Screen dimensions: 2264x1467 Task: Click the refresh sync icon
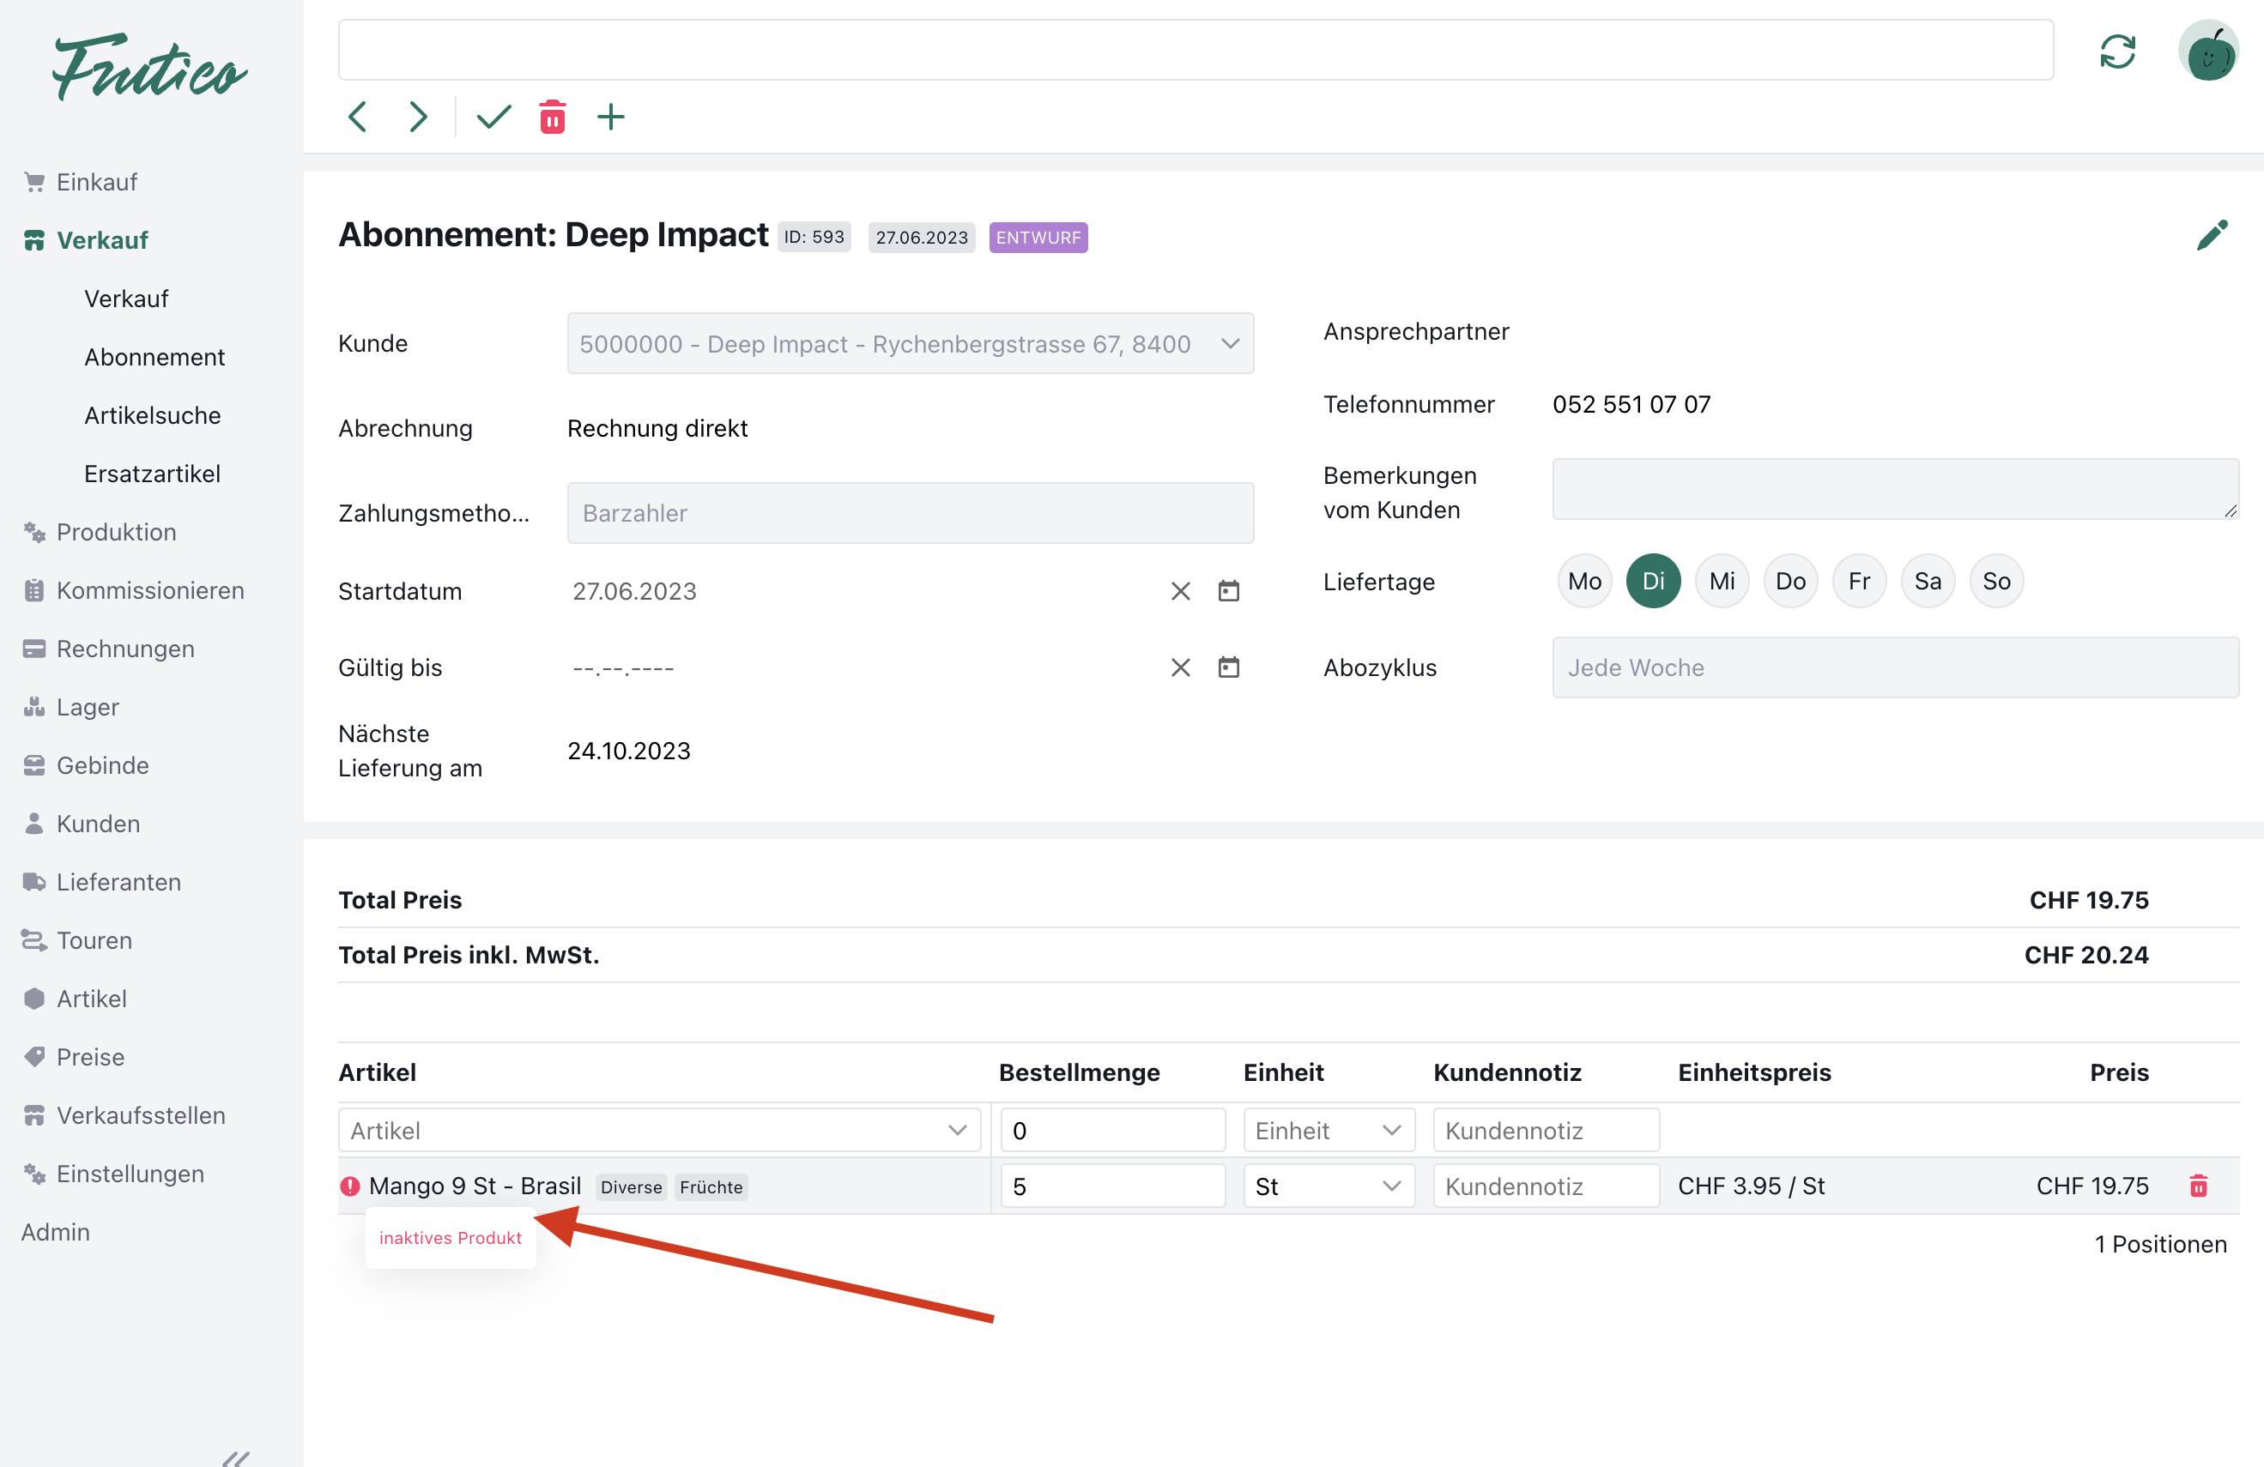2117,51
